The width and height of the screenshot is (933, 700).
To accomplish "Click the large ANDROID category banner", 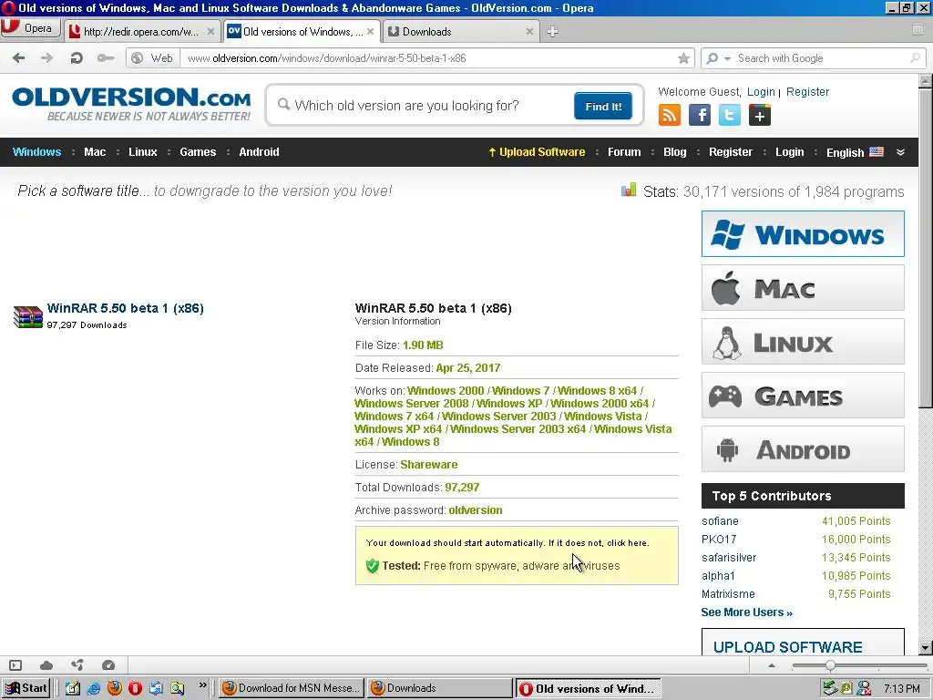I will pos(803,448).
